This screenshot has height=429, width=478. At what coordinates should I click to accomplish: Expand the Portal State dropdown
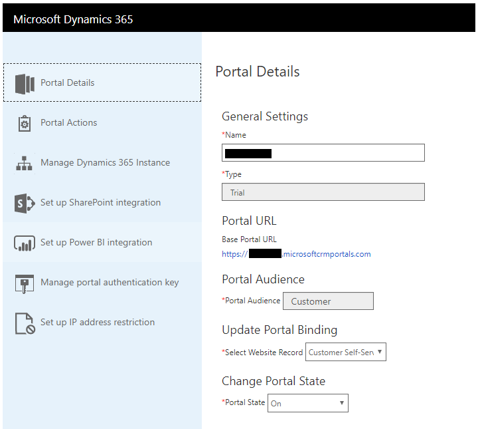tap(308, 403)
